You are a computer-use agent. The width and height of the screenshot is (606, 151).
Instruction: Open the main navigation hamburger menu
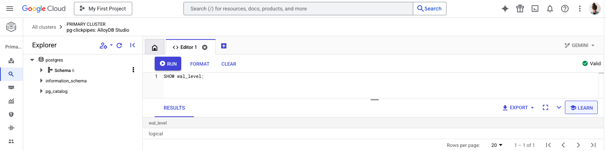pos(10,9)
